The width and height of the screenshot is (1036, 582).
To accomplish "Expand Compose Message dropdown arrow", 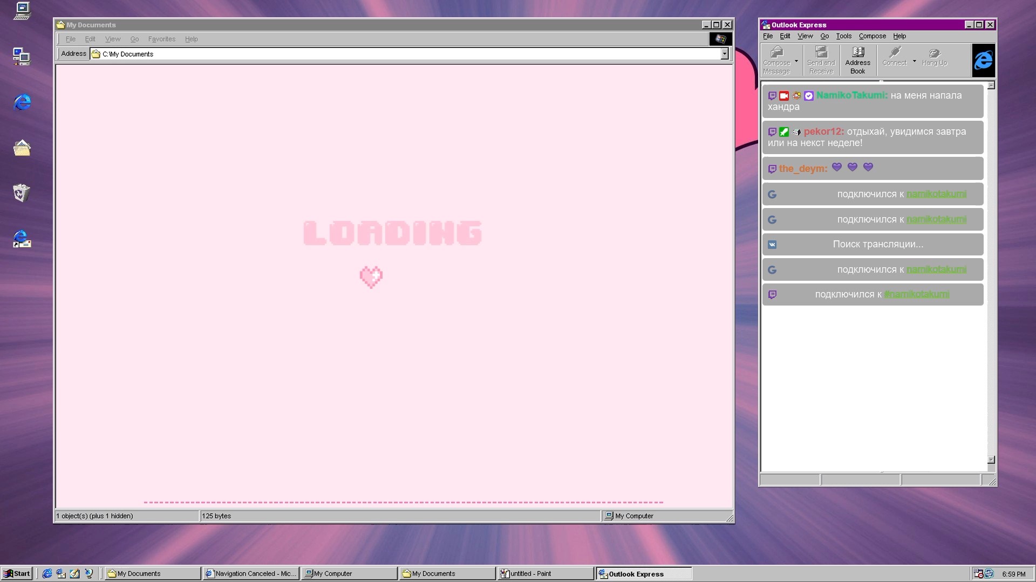I will (x=796, y=61).
